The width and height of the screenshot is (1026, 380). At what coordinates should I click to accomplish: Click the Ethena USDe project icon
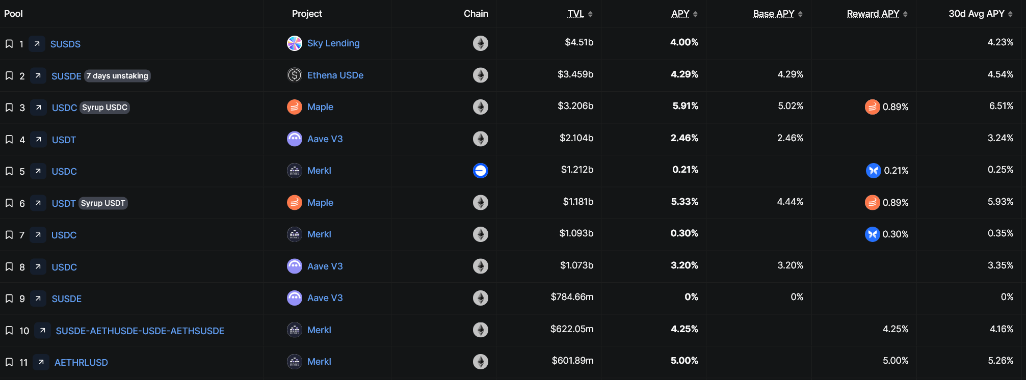294,75
